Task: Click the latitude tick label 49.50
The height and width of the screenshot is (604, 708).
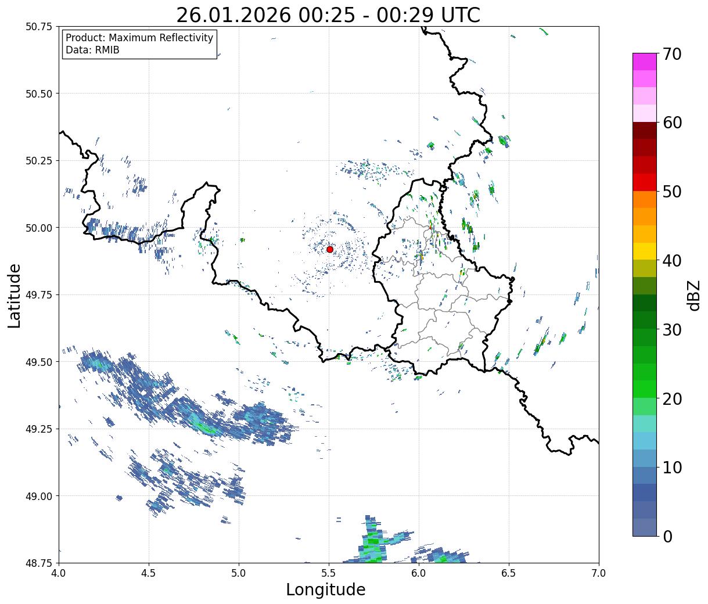Action: (39, 362)
